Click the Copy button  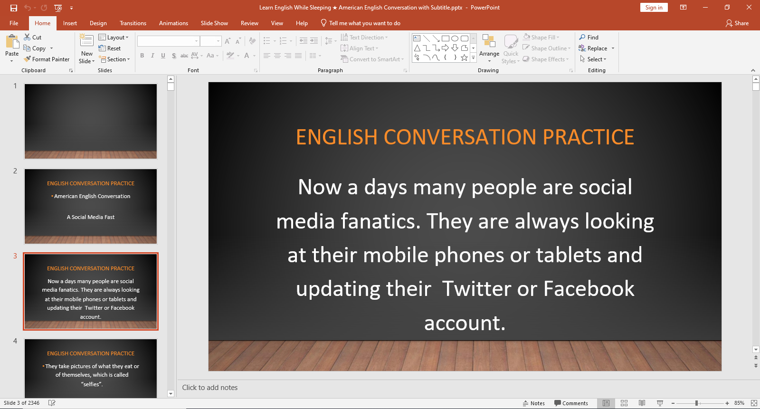tap(35, 48)
